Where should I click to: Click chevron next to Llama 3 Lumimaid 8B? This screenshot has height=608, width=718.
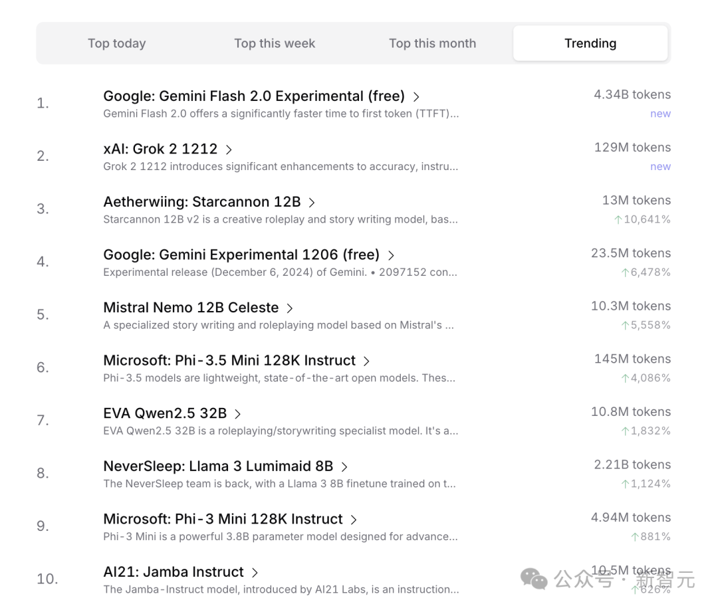(x=344, y=467)
